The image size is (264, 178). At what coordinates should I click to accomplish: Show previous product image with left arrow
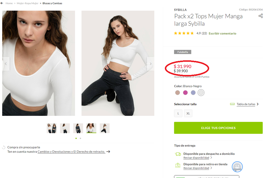point(6,64)
